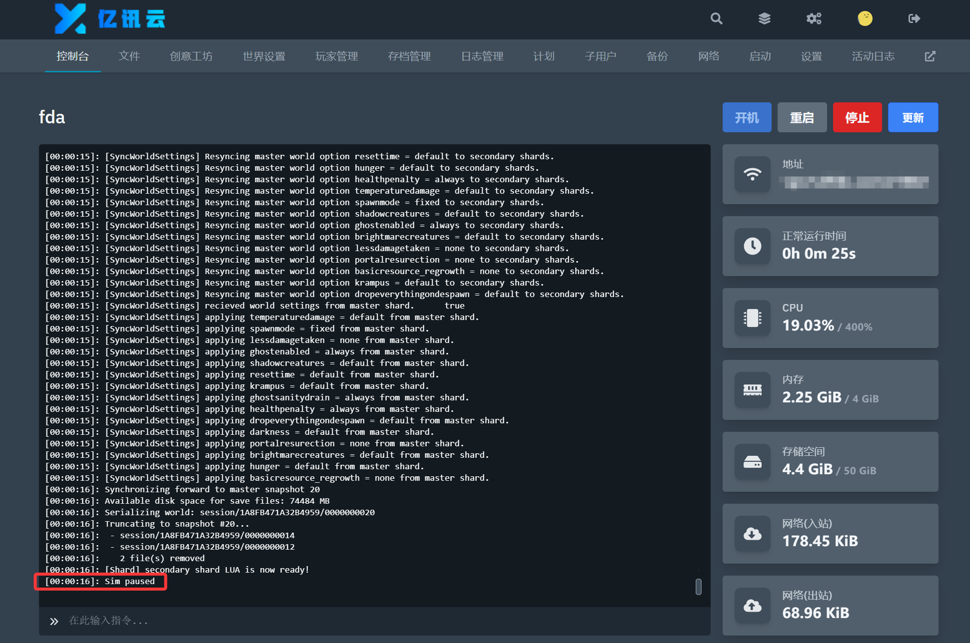970x643 pixels.
Task: Click the memory value 2.25 GiB
Action: 812,397
